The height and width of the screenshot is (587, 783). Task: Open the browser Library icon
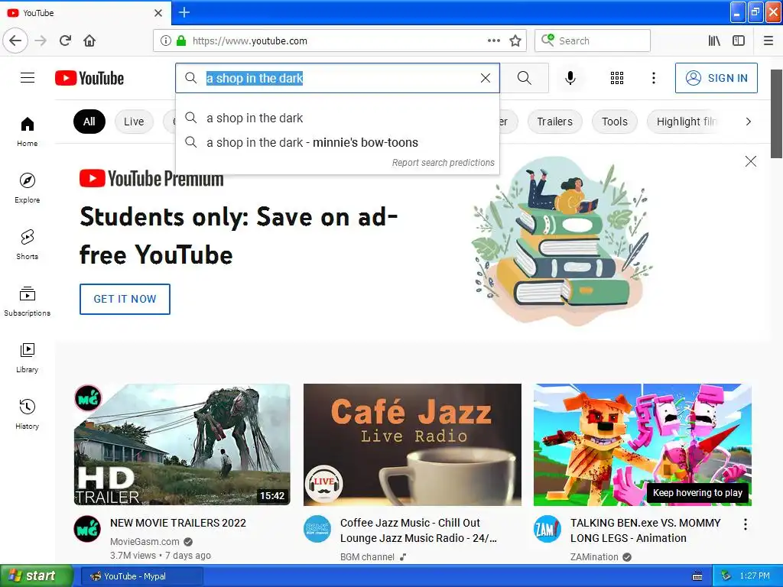pos(714,41)
